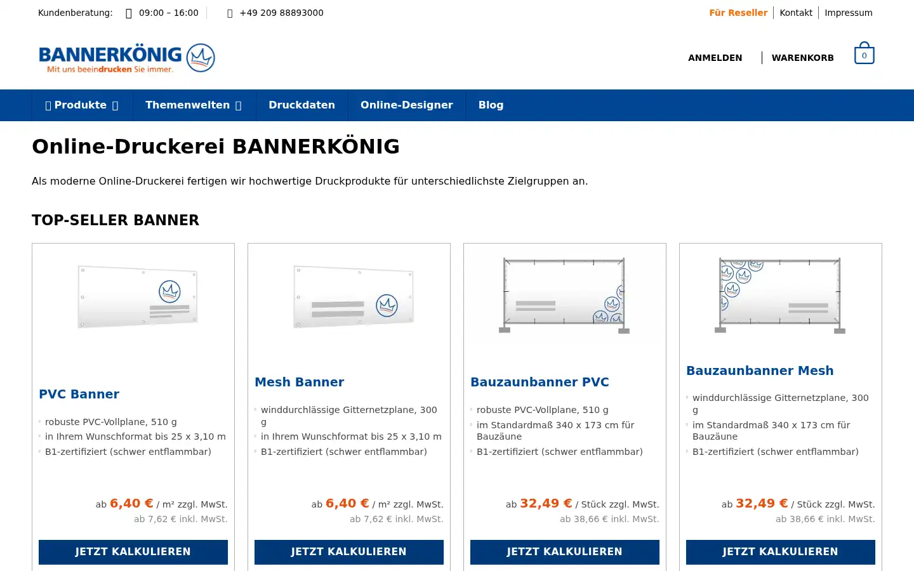Call the +49 209 88893000 number

(x=281, y=13)
